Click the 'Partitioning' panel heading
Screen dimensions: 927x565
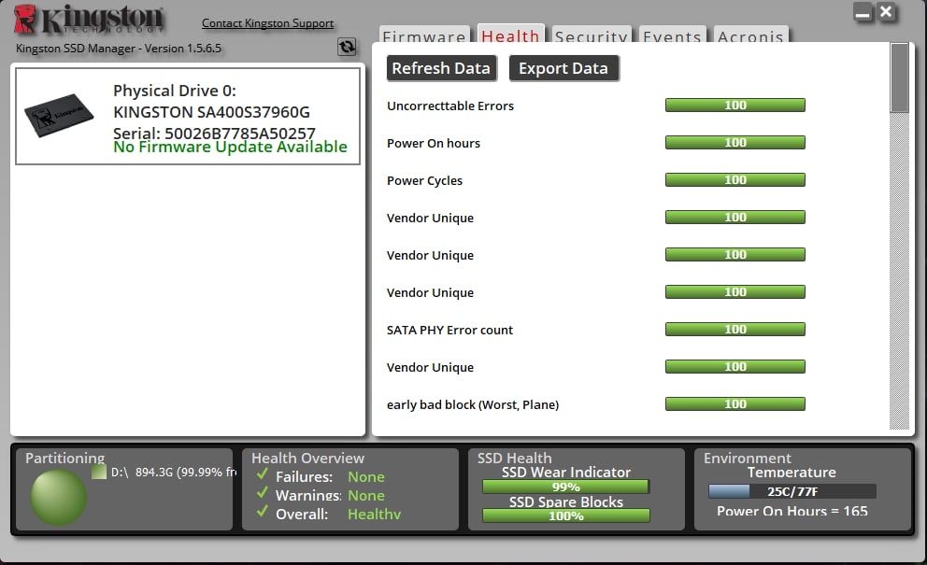(x=65, y=458)
